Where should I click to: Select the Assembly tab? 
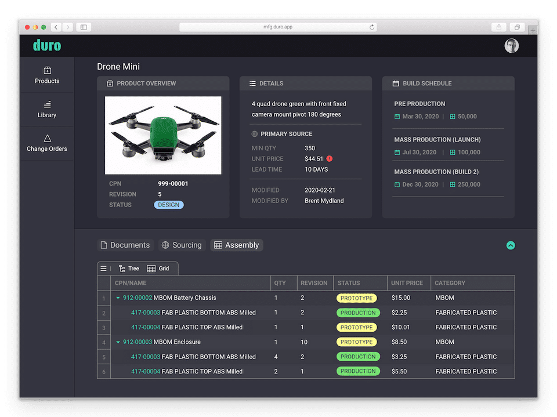pyautogui.click(x=237, y=245)
